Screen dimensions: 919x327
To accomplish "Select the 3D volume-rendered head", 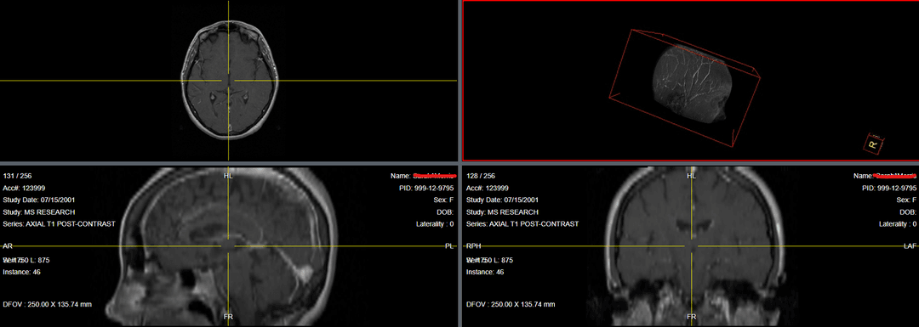I will [x=694, y=83].
